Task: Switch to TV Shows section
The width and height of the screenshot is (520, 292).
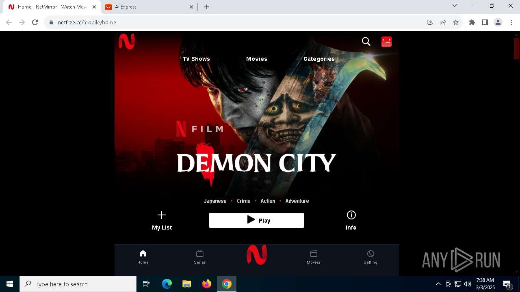Action: point(196,59)
